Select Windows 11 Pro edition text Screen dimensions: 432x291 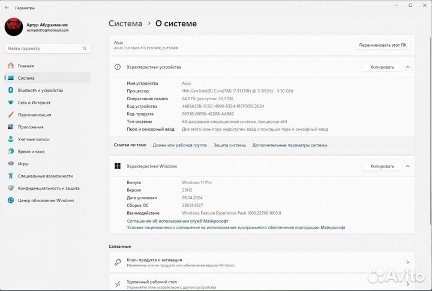click(x=197, y=182)
